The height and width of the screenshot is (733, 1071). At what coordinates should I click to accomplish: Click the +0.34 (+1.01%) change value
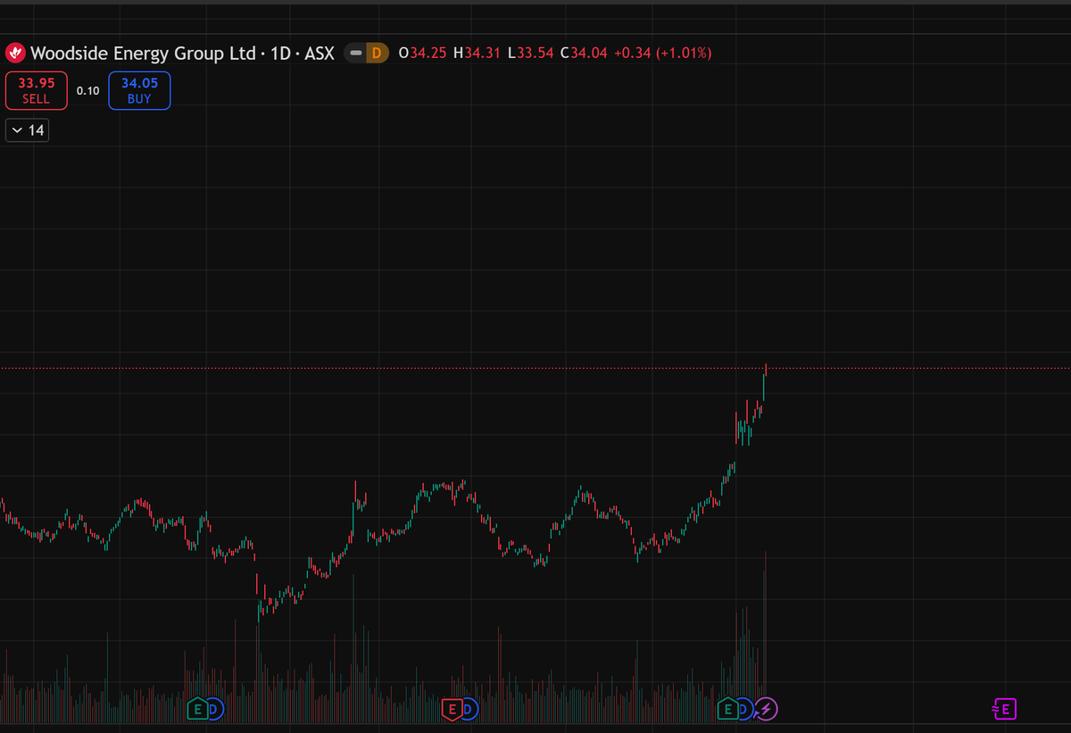click(x=661, y=54)
